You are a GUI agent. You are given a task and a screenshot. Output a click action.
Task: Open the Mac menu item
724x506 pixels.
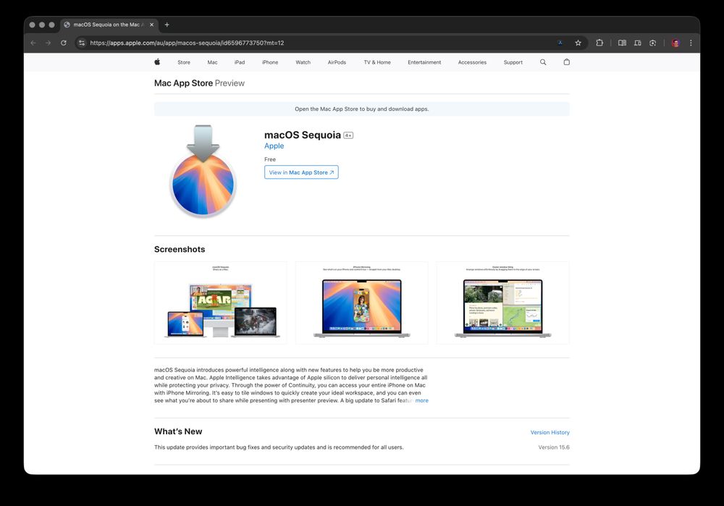[x=212, y=62]
